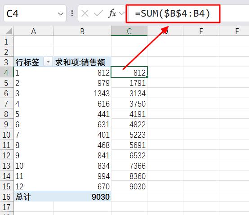Click cell with running total 7366

pos(129,166)
